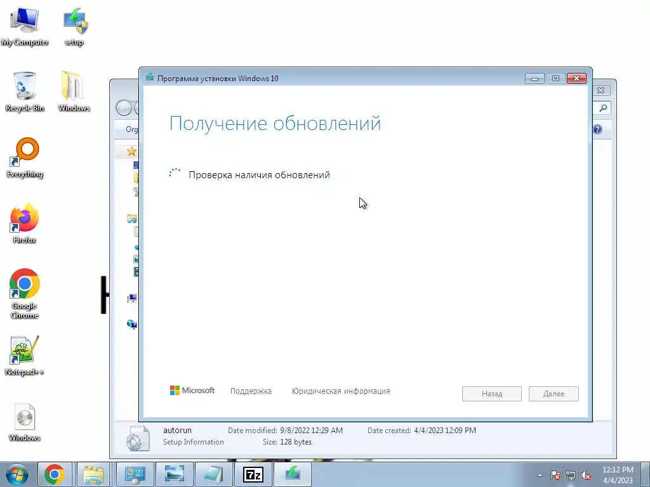The width and height of the screenshot is (650, 487).
Task: Launch Notepad++ desktop shortcut
Action: click(25, 355)
